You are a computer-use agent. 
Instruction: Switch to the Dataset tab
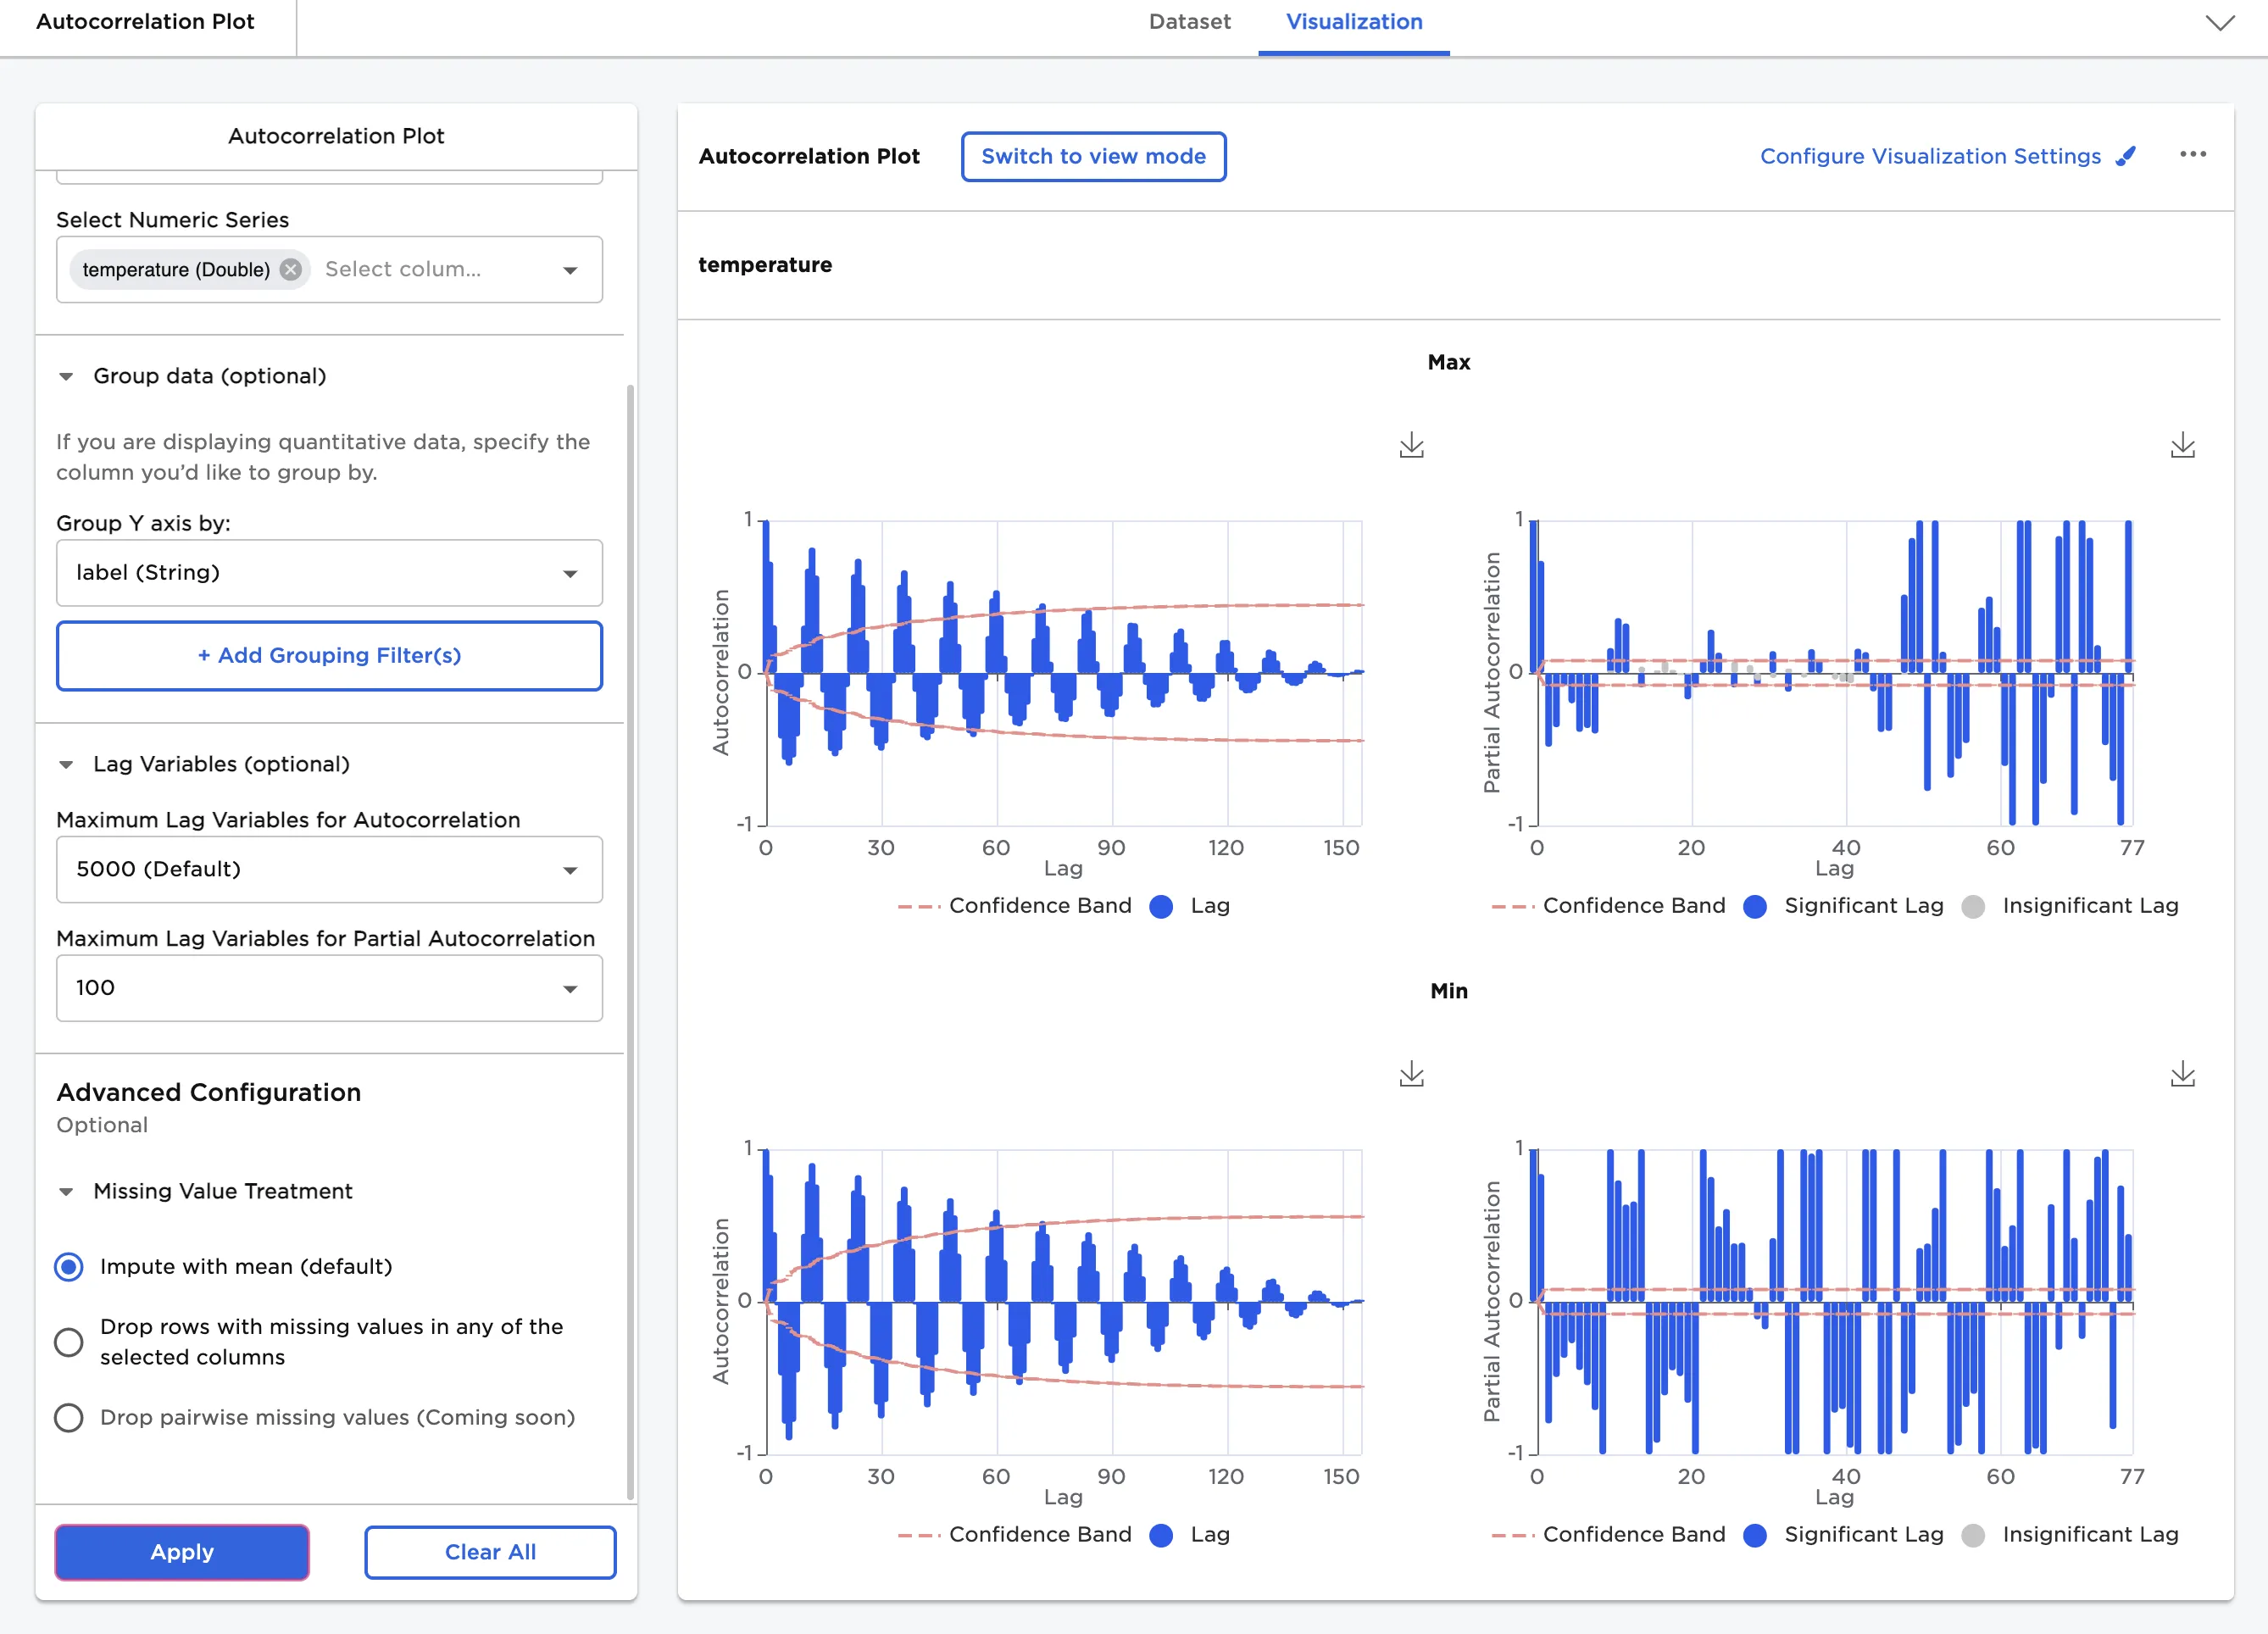coord(1189,22)
